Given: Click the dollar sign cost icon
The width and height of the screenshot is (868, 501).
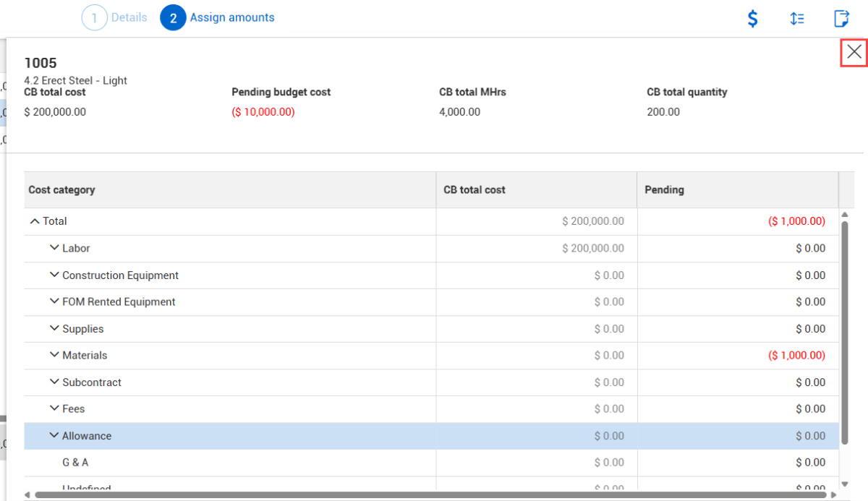Looking at the screenshot, I should pos(752,18).
